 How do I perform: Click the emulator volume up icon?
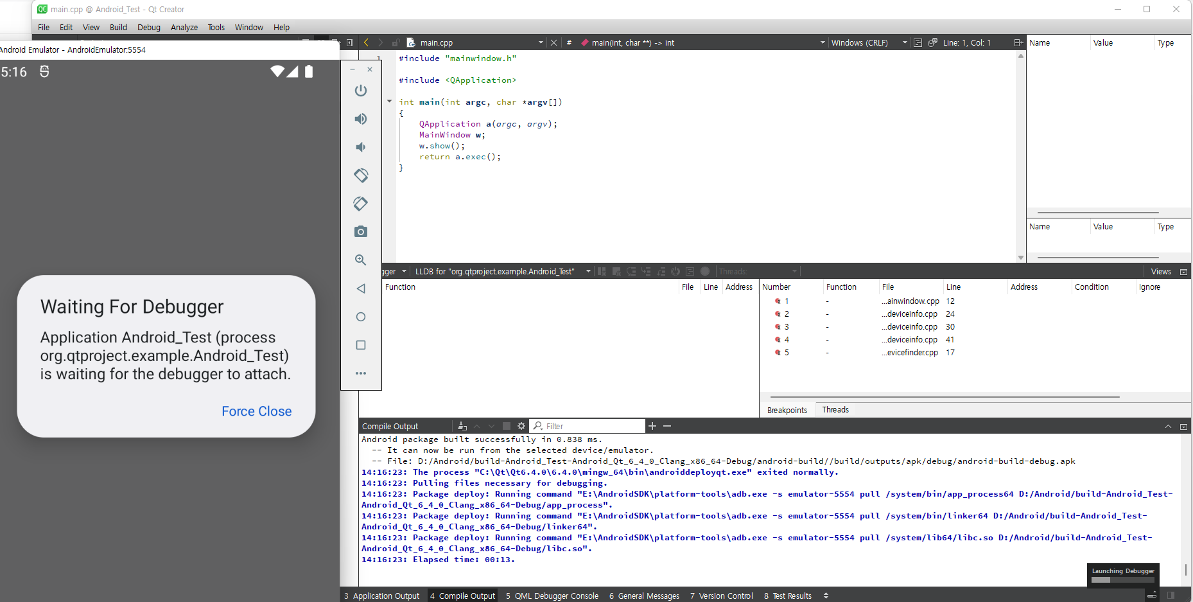(x=361, y=119)
